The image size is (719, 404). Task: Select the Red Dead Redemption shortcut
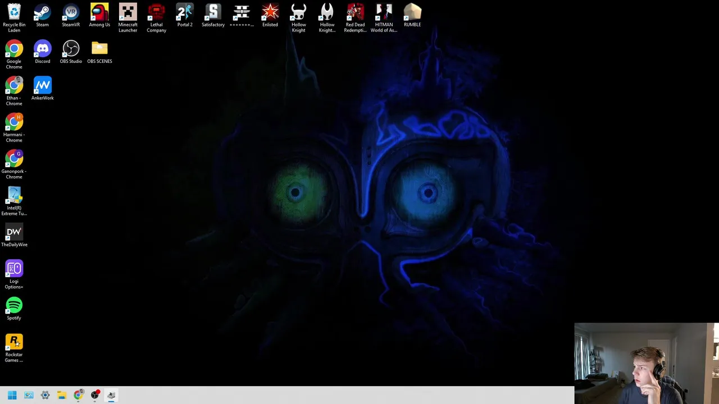point(355,18)
